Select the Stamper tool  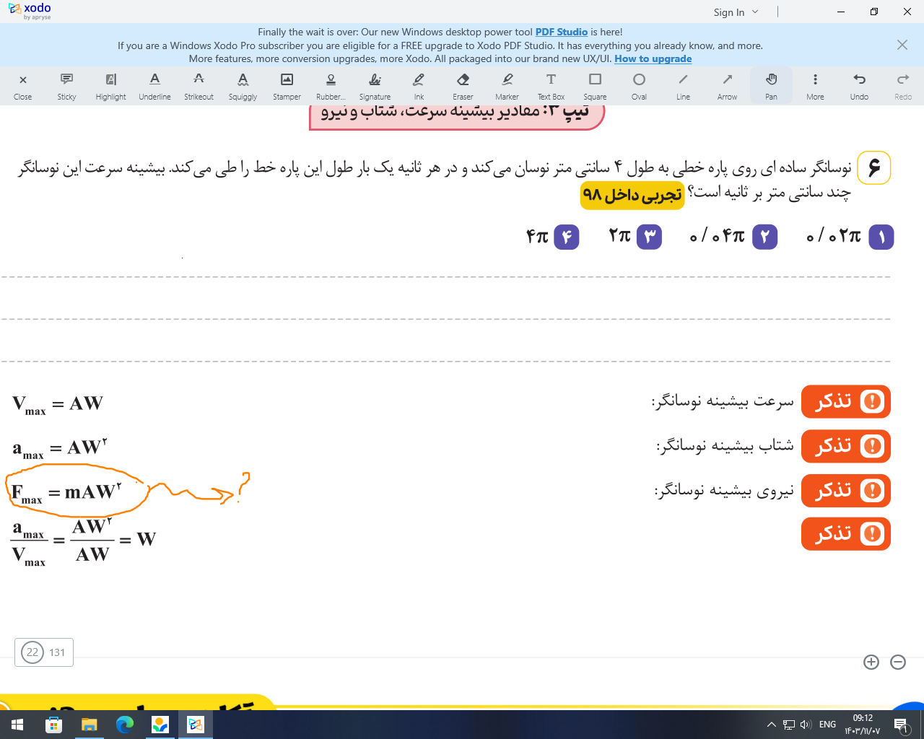click(x=287, y=85)
